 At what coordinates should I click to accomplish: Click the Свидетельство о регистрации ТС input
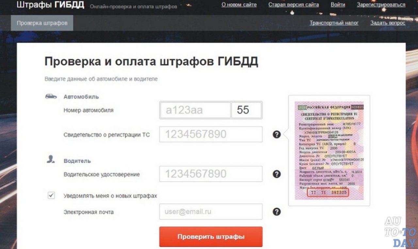point(211,134)
